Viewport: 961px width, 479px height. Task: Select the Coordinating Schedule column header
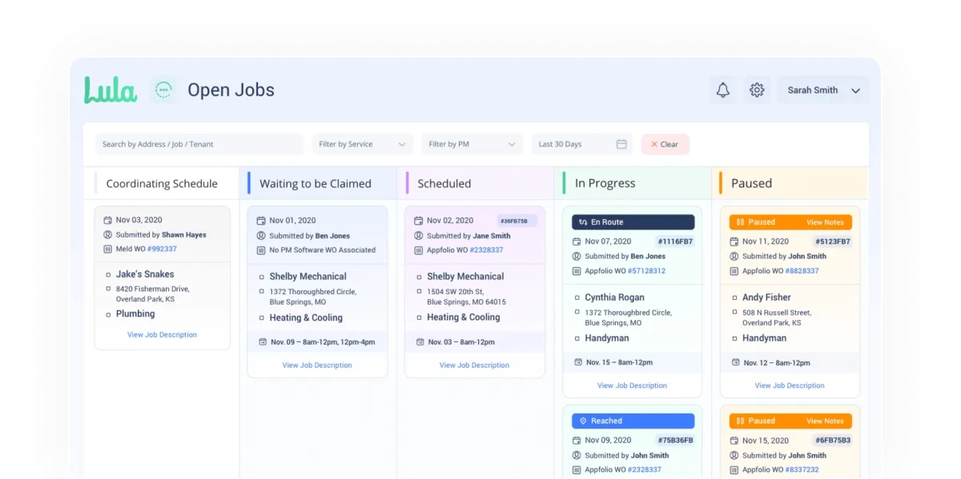[162, 183]
